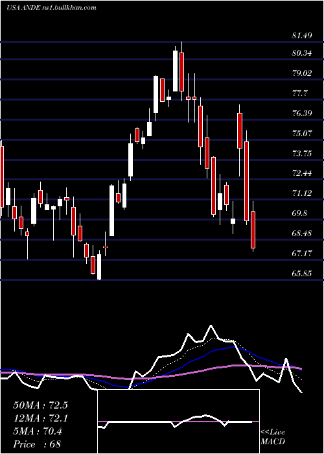This screenshot has width=324, height=454.
Task: Click the 80.34 price label
Action: point(302,53)
